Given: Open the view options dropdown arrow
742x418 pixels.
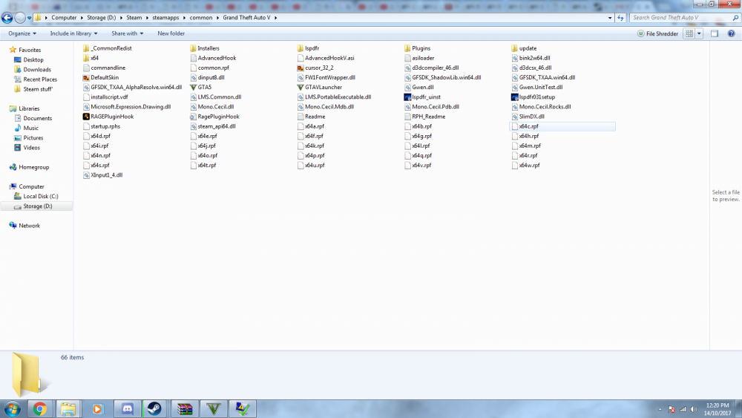Looking at the screenshot, I should tap(699, 33).
